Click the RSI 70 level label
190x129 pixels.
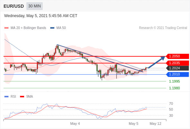coord(171,104)
